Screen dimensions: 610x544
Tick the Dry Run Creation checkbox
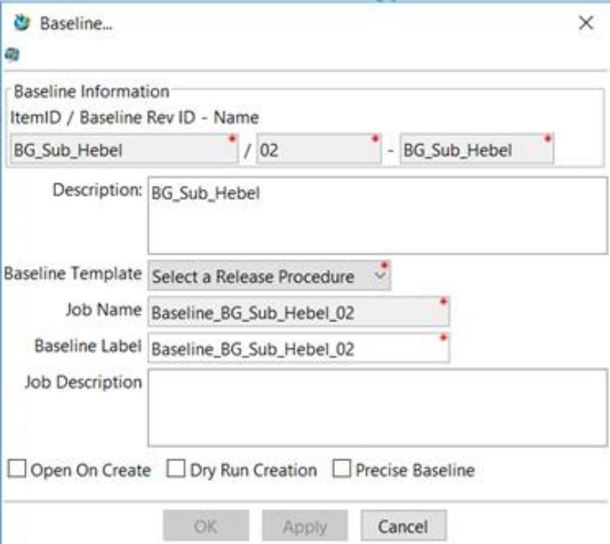pyautogui.click(x=175, y=470)
